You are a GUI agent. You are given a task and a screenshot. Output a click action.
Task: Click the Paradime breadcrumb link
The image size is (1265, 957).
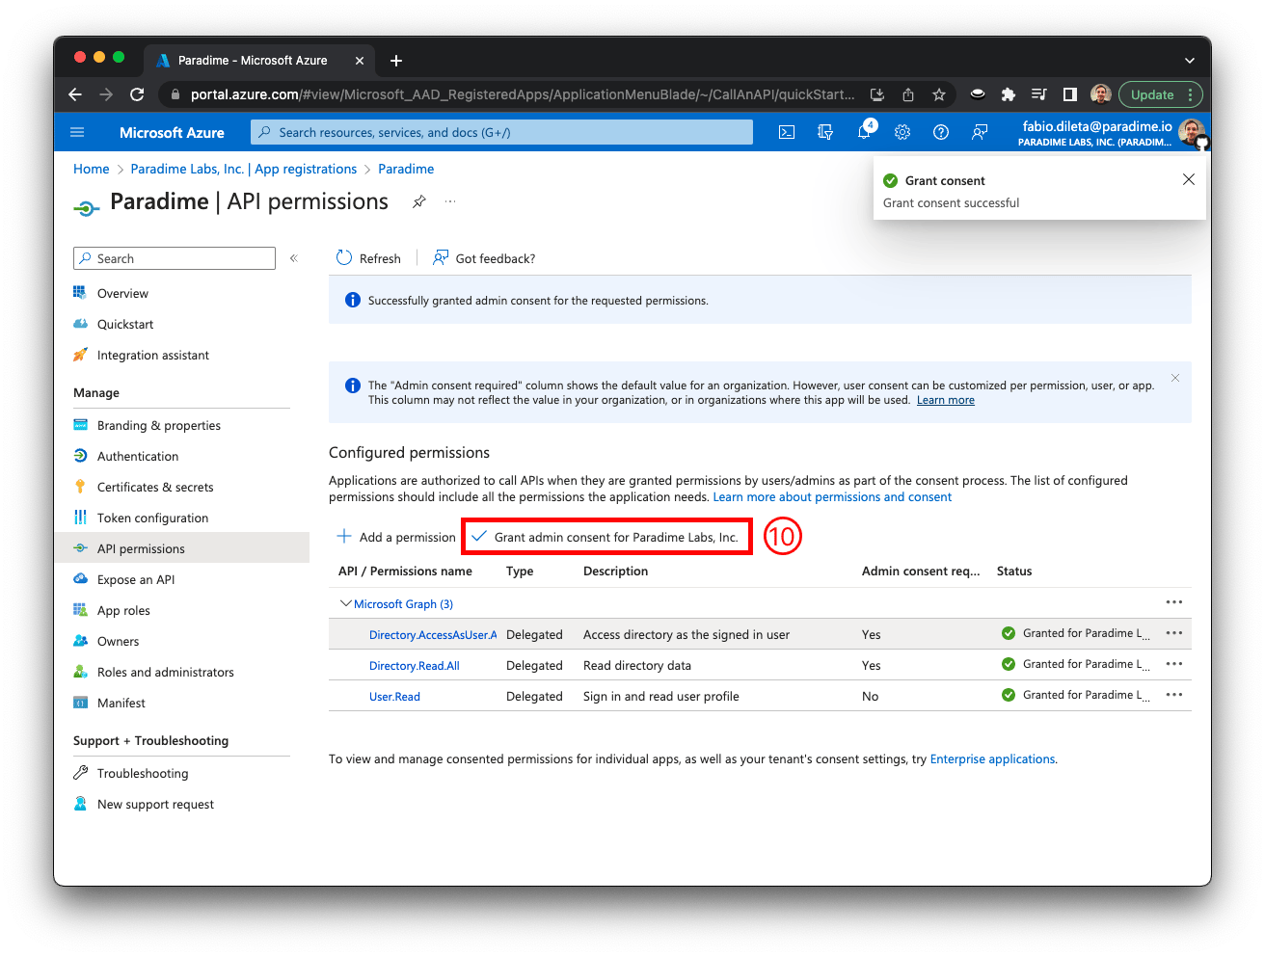[406, 169]
